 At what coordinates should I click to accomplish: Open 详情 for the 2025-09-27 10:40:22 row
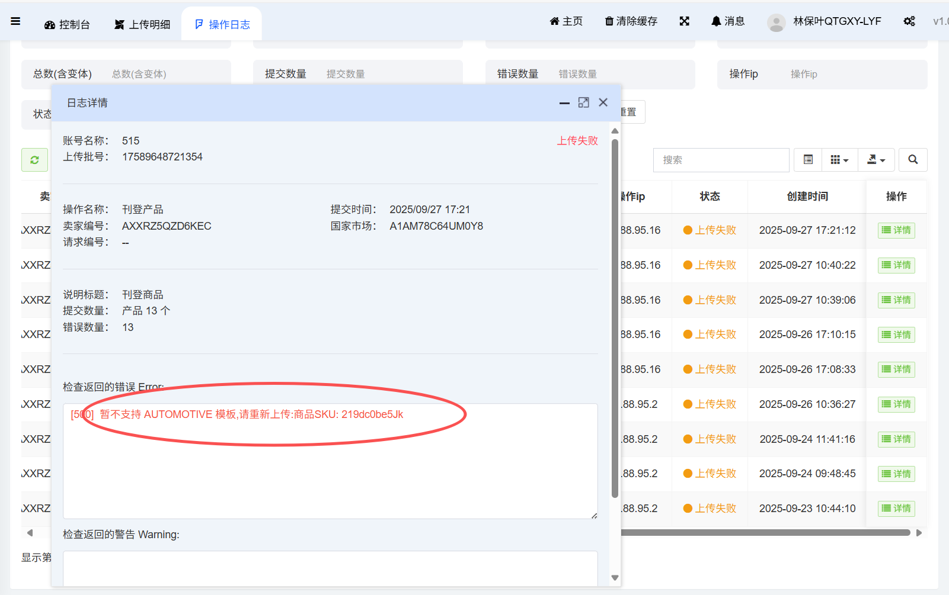coord(896,265)
